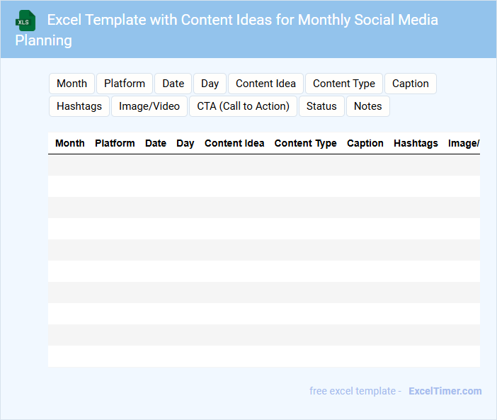Click the Month column header in table

pyautogui.click(x=70, y=143)
